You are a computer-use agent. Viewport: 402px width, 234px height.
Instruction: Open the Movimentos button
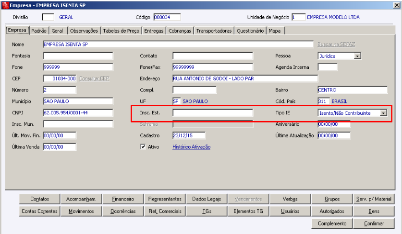click(x=81, y=211)
